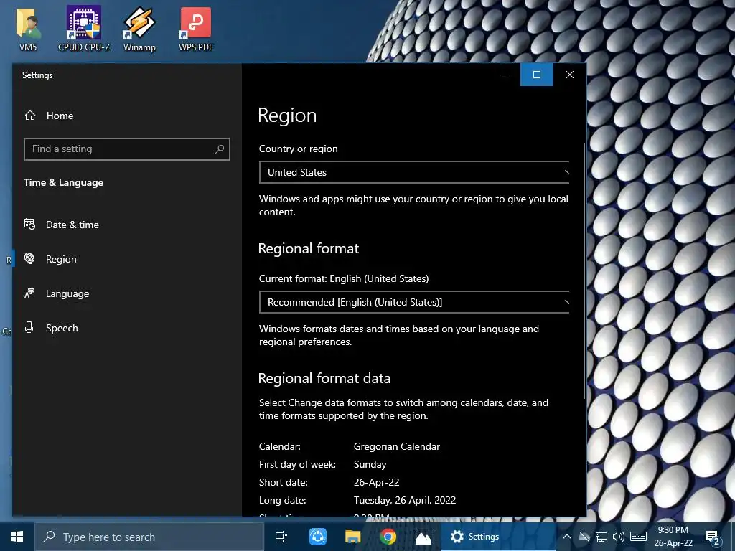
Task: Click the Settings title in the window titlebar
Action: 37,75
